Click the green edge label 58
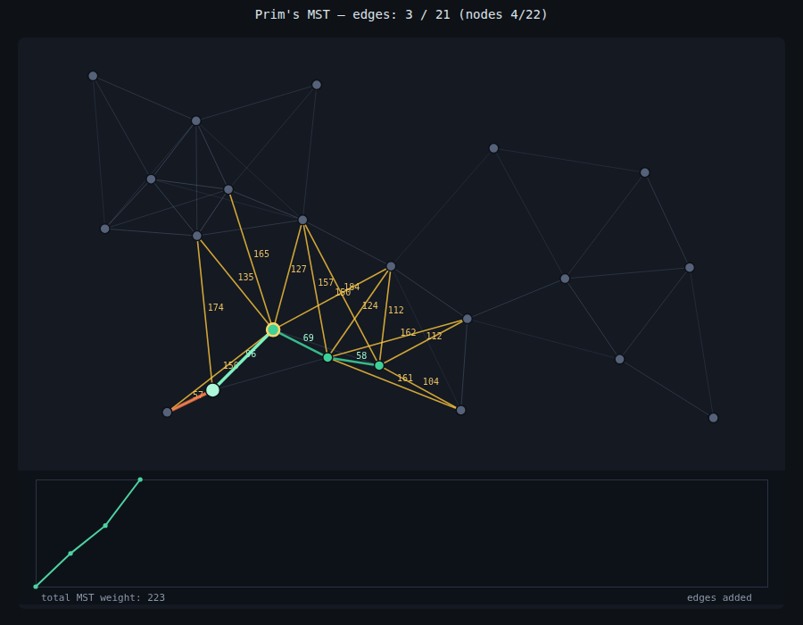Viewport: 803px width, 625px height. click(361, 355)
